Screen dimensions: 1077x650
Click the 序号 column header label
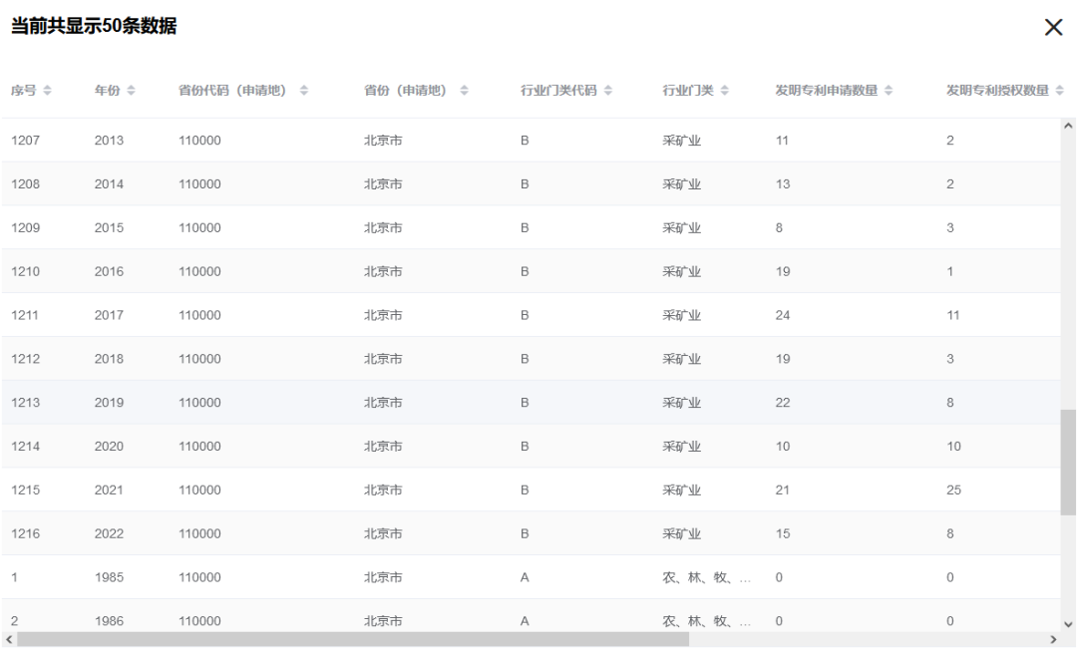[24, 91]
